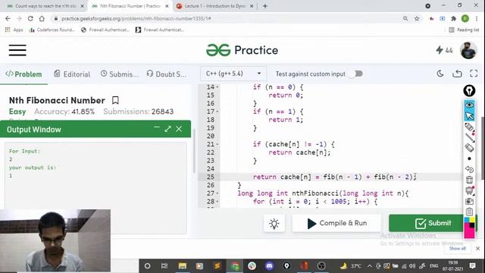Open Apps shortcut in bookmarks bar

[14, 30]
